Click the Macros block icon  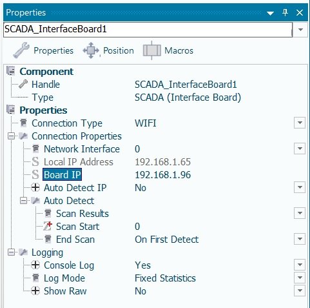tap(152, 50)
